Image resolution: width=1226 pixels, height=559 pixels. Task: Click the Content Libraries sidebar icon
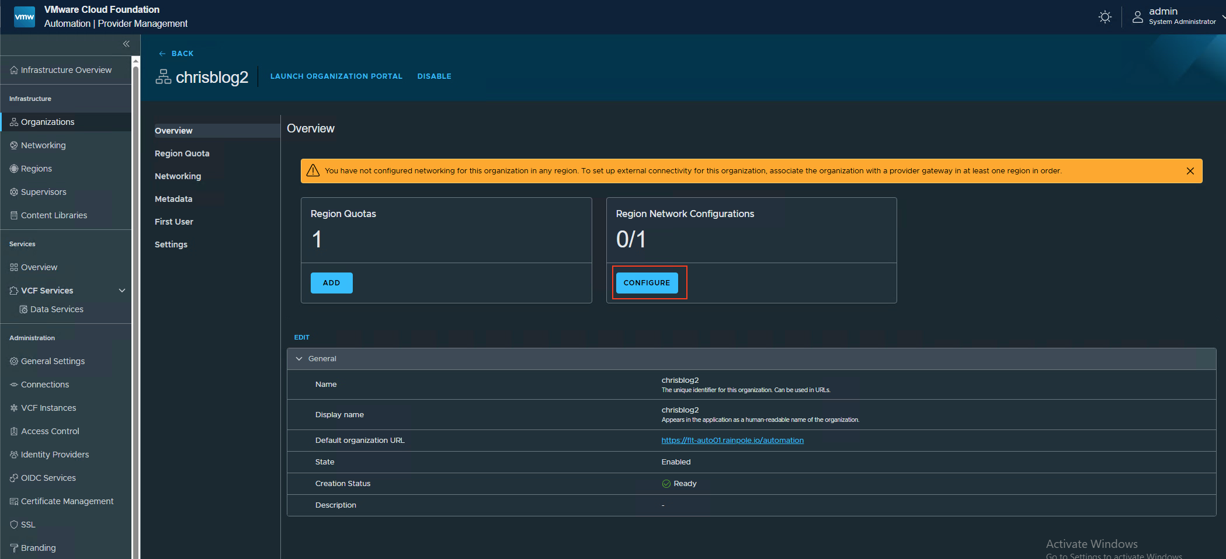tap(14, 215)
